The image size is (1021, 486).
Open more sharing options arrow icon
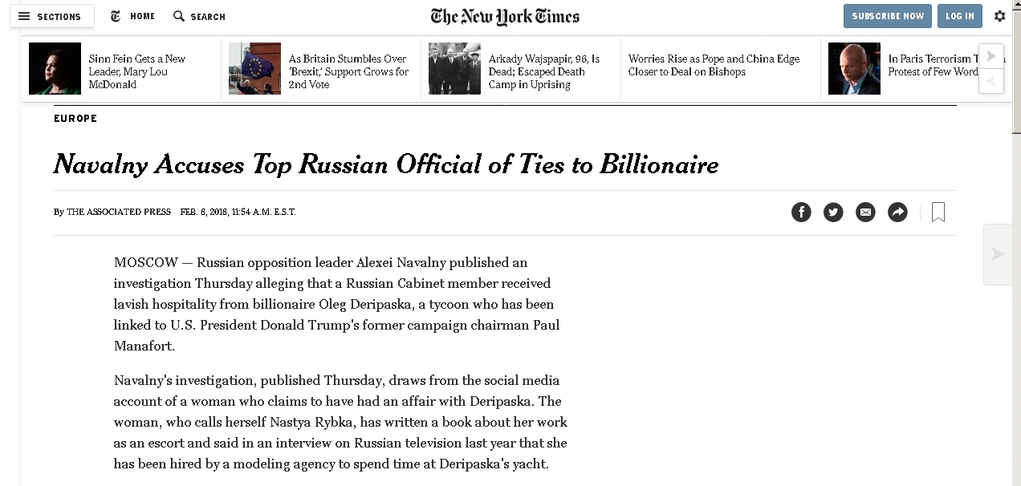click(897, 212)
